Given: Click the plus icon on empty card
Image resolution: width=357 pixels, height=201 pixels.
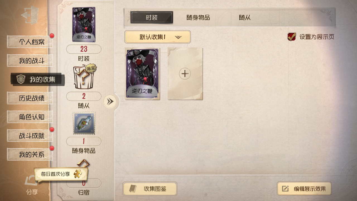Looking at the screenshot, I should (x=185, y=74).
